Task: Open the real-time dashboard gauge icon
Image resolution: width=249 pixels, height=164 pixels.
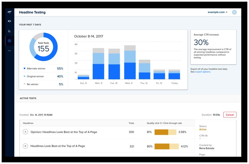Action: 10,21
